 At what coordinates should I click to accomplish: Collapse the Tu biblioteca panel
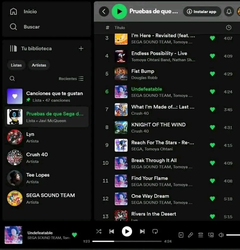click(x=13, y=48)
